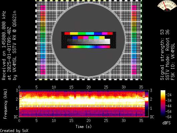Click the "Created by SoX" text
This screenshot has width=177, height=133.
pos(14,131)
